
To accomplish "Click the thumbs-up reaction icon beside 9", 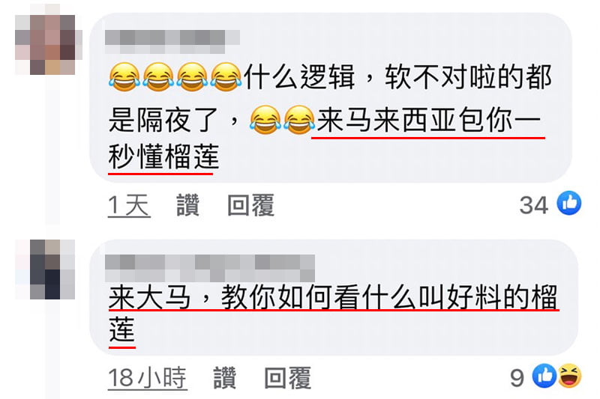I will click(x=544, y=376).
